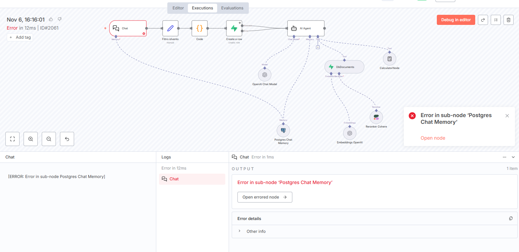
Task: Select the Filtro idvento edit node
Action: (x=170, y=28)
